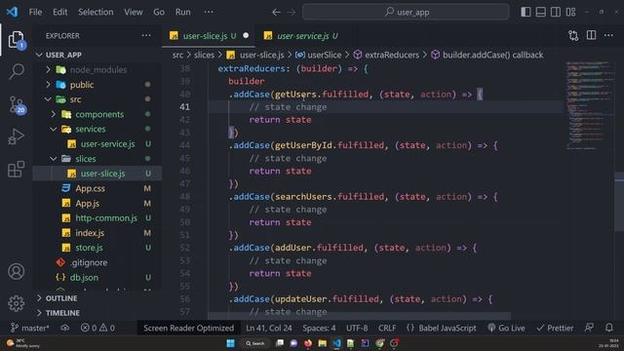Open the Search view in activity bar

[x=16, y=71]
